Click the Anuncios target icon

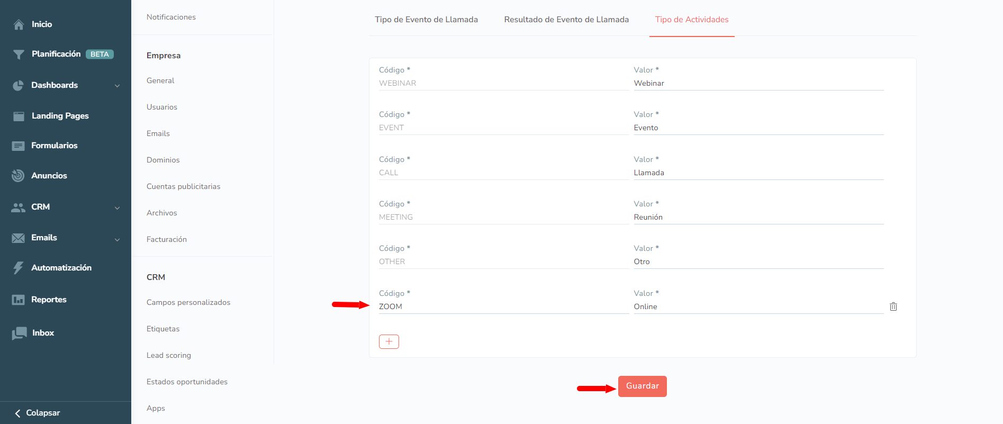click(x=19, y=176)
